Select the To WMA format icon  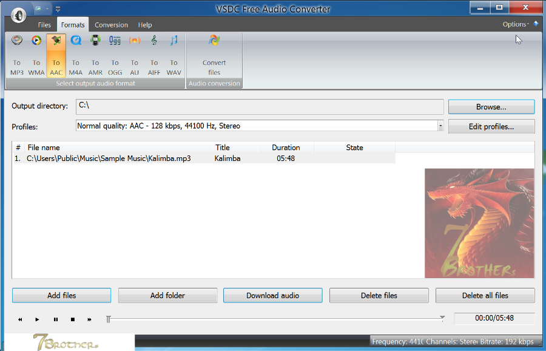pos(36,55)
